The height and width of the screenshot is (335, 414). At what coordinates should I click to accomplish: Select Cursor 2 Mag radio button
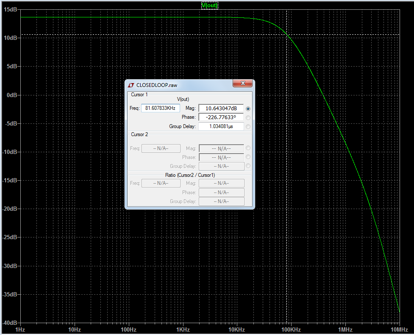click(248, 148)
